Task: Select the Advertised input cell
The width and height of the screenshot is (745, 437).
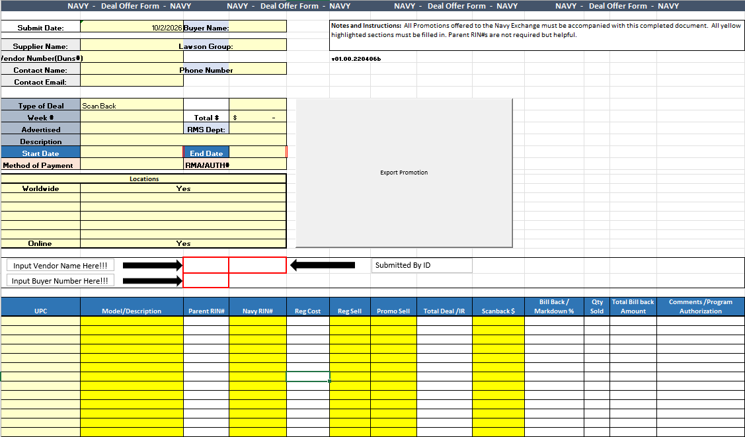Action: [x=132, y=128]
